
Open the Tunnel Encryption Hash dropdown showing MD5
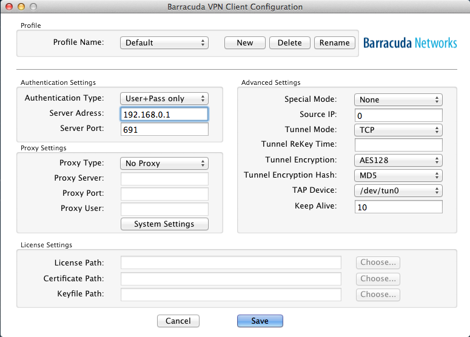398,176
